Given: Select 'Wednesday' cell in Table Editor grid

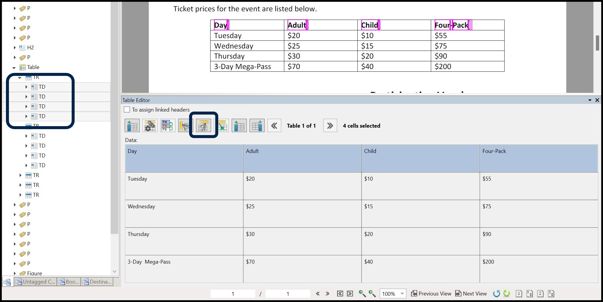Looking at the screenshot, I should click(x=184, y=214).
